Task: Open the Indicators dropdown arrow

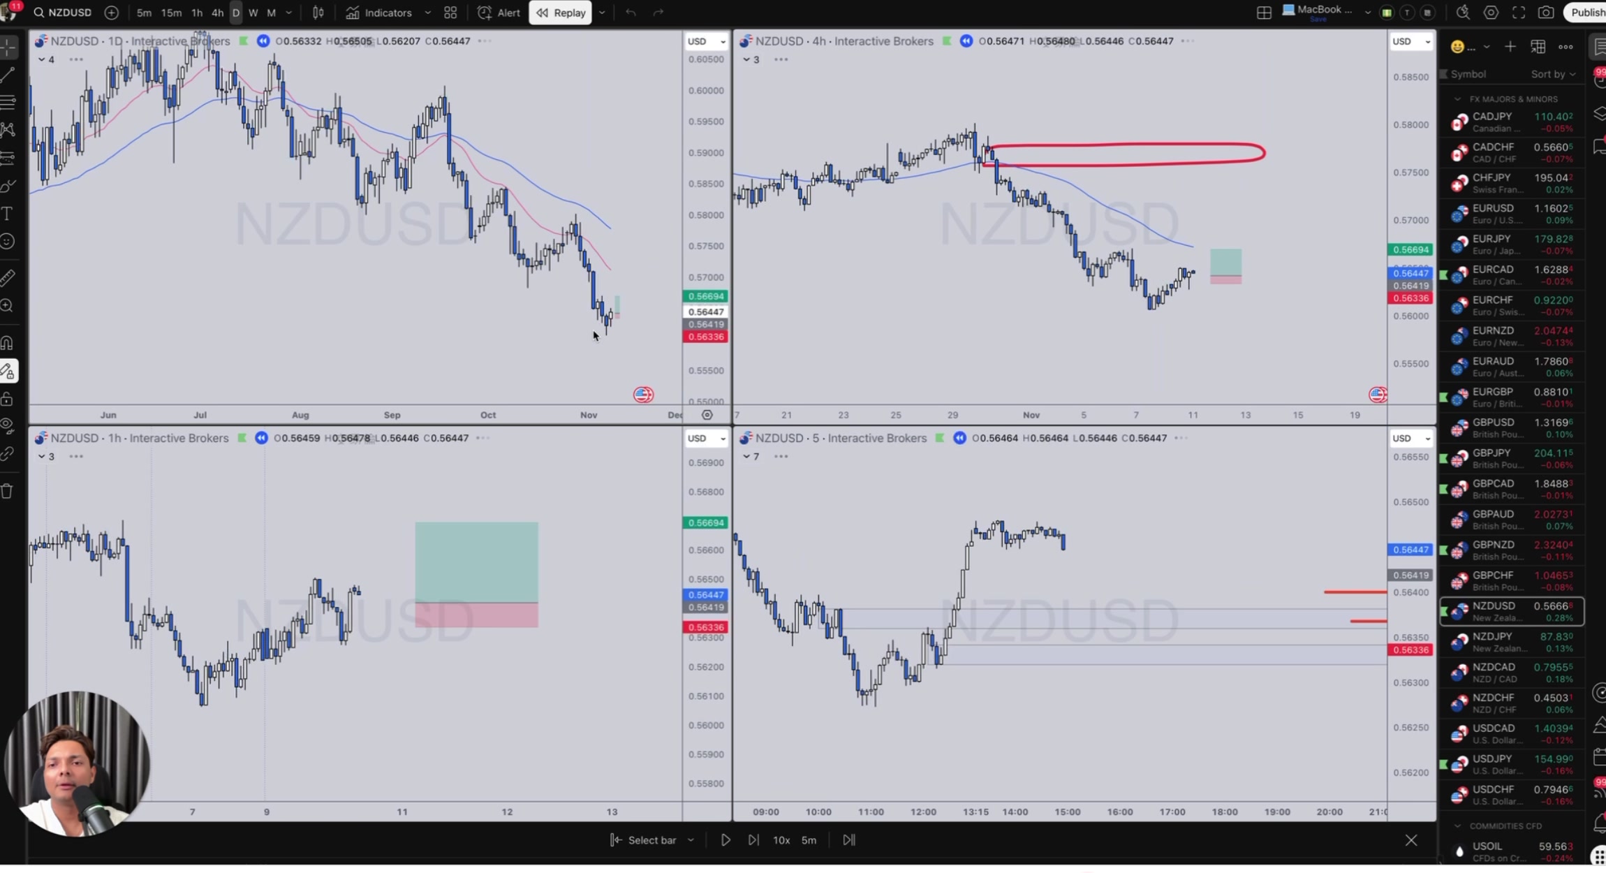Action: tap(427, 13)
